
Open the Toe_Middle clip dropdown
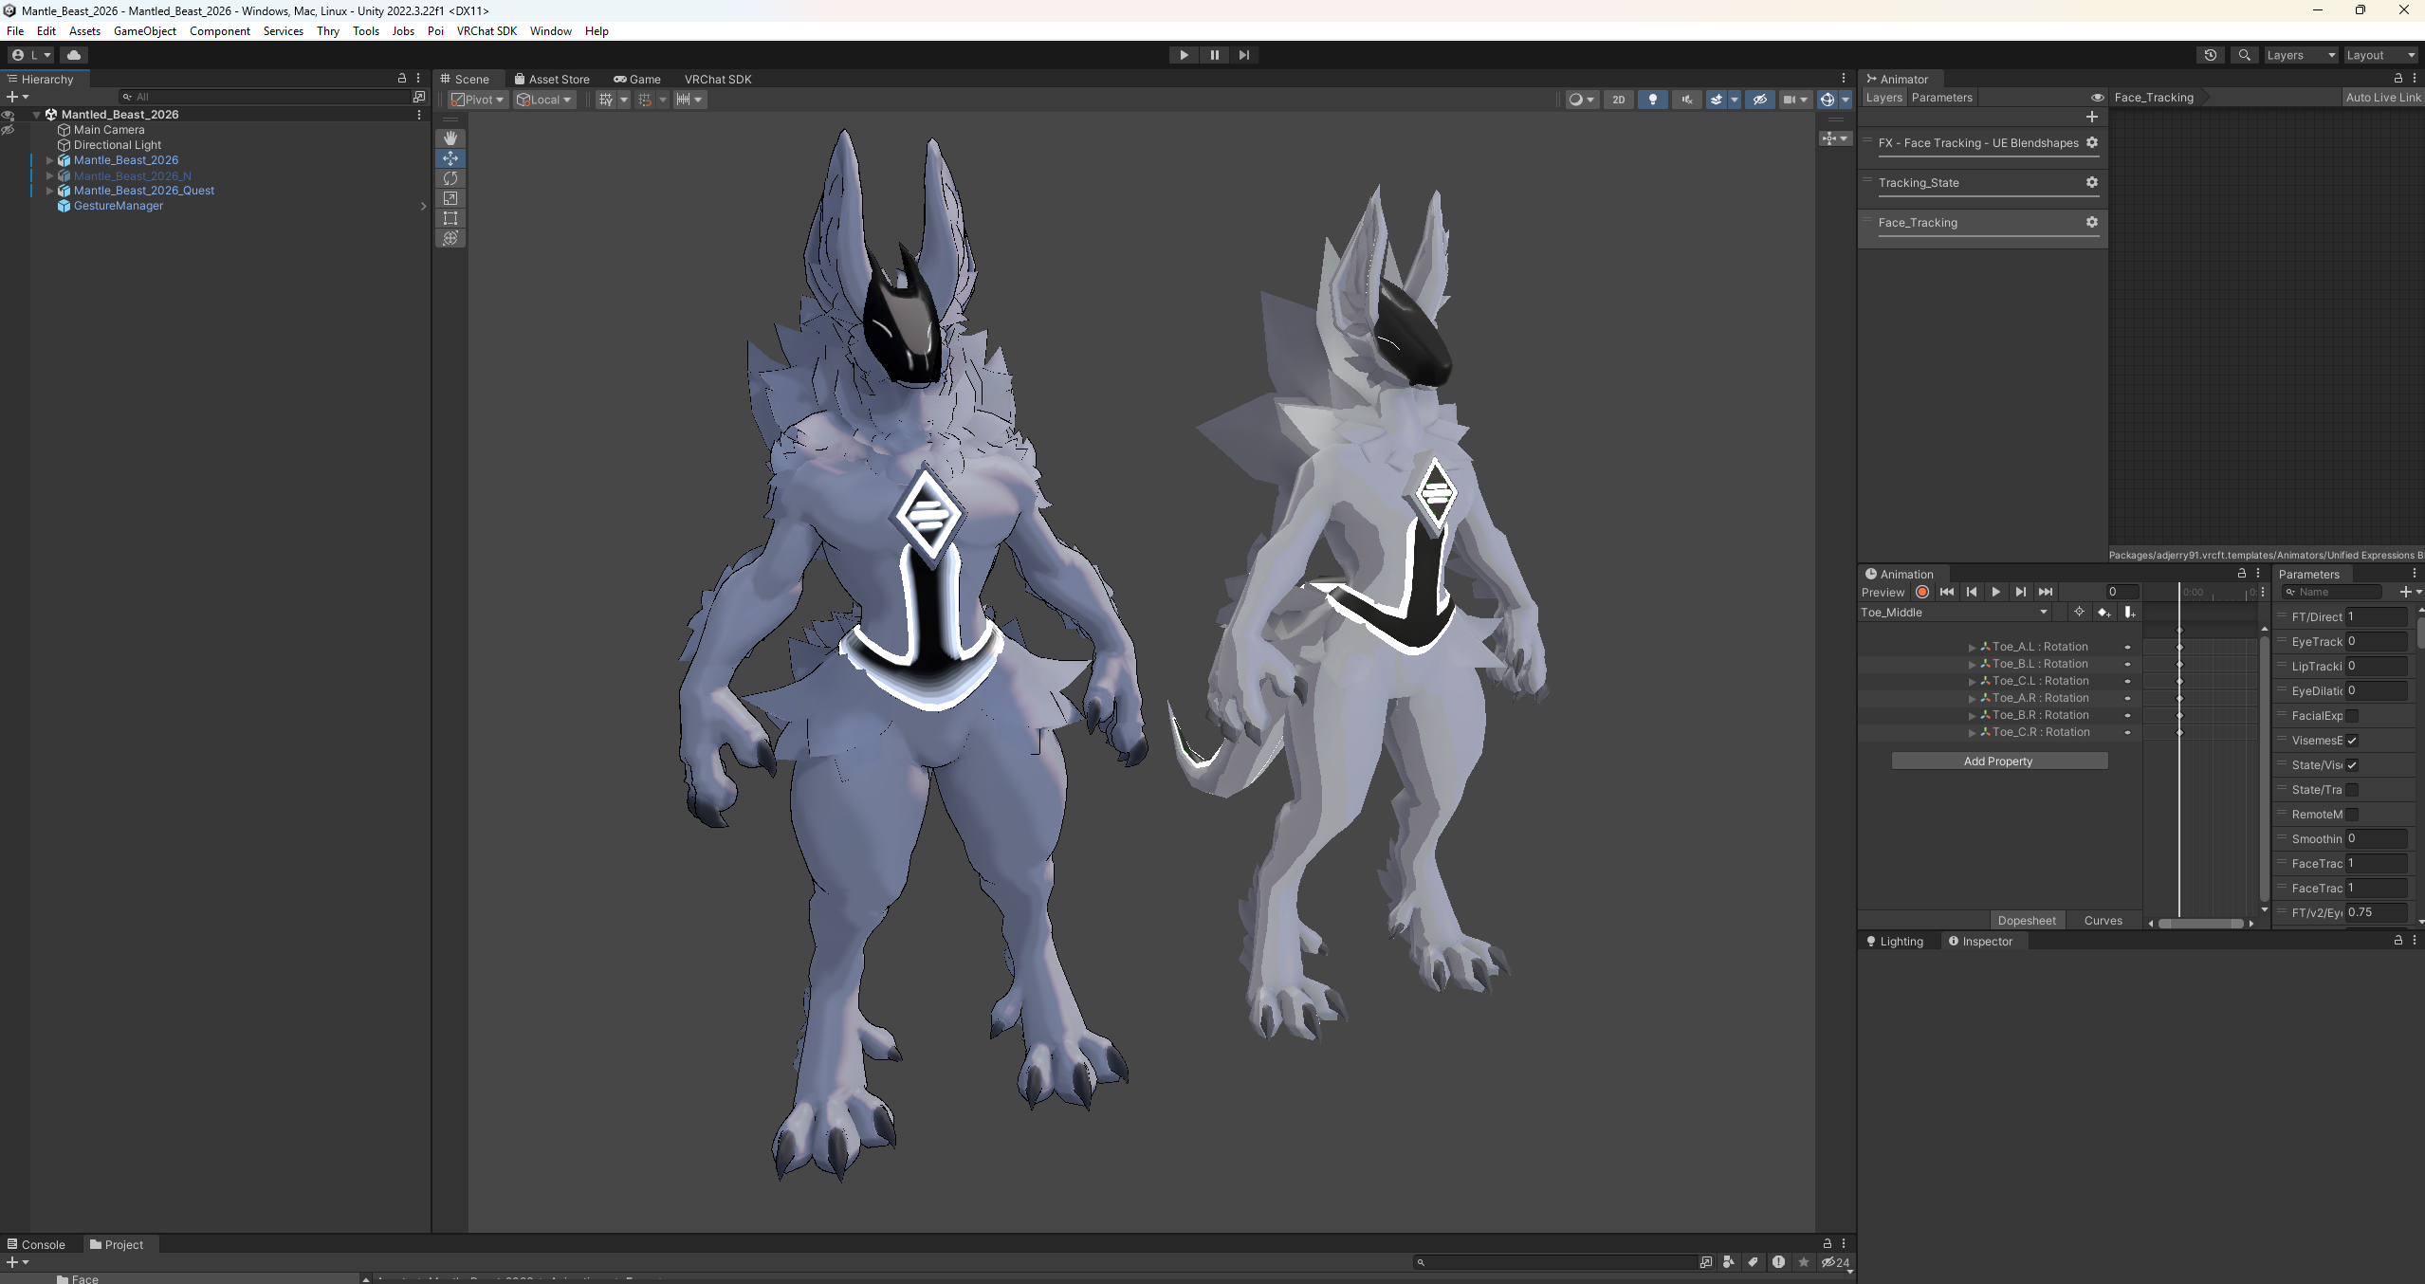pos(1956,613)
